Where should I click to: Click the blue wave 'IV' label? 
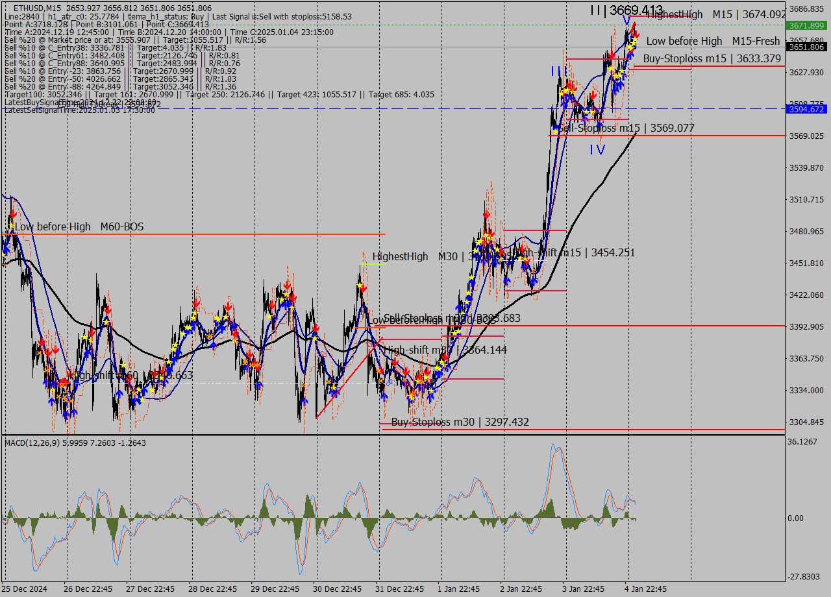[597, 149]
